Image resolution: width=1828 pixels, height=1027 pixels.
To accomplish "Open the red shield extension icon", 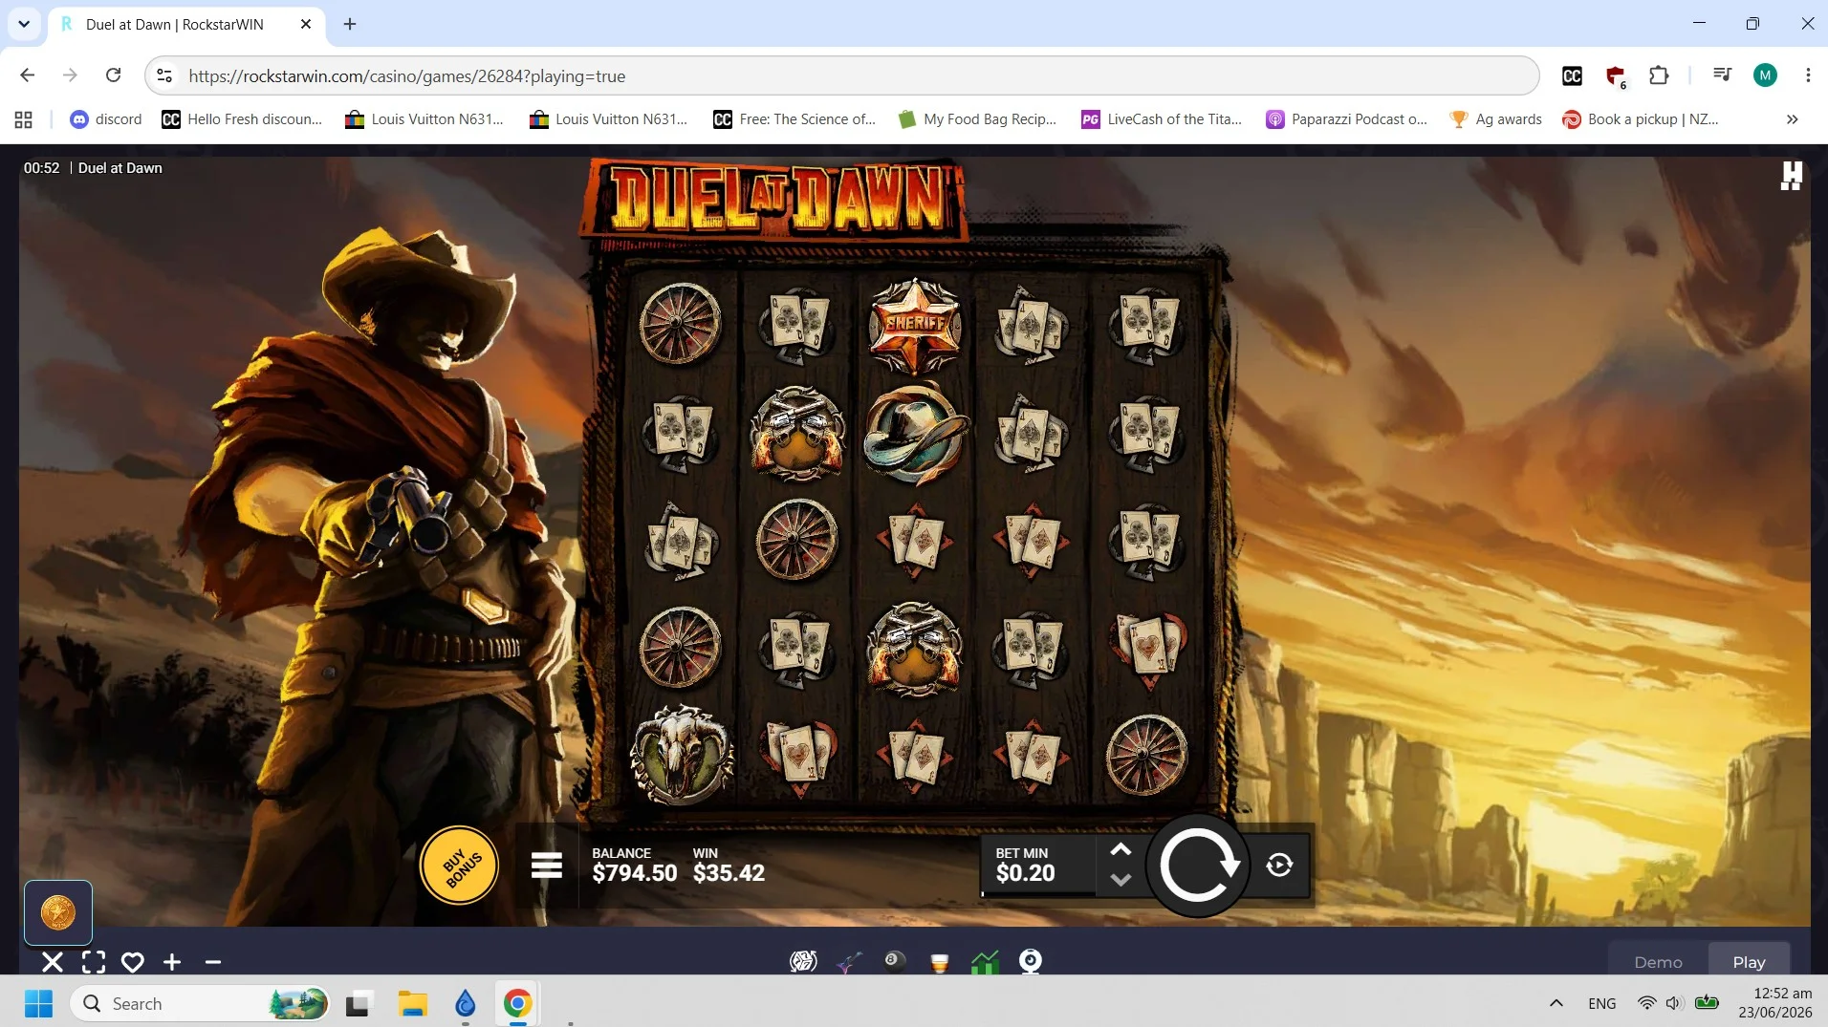I will (x=1616, y=75).
